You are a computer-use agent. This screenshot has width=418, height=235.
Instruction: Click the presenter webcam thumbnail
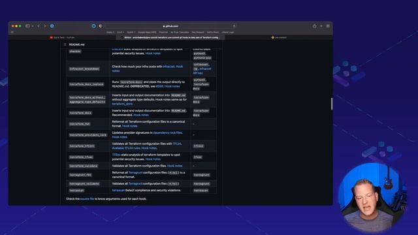[372, 197]
